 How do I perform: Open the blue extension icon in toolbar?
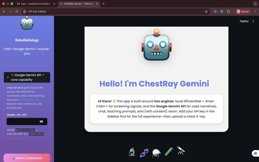click(x=222, y=12)
